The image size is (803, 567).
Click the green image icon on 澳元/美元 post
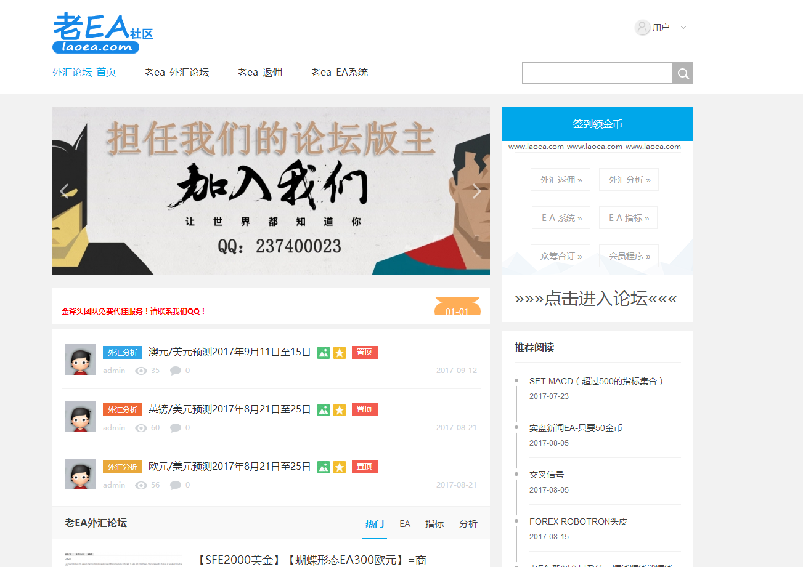coord(324,353)
